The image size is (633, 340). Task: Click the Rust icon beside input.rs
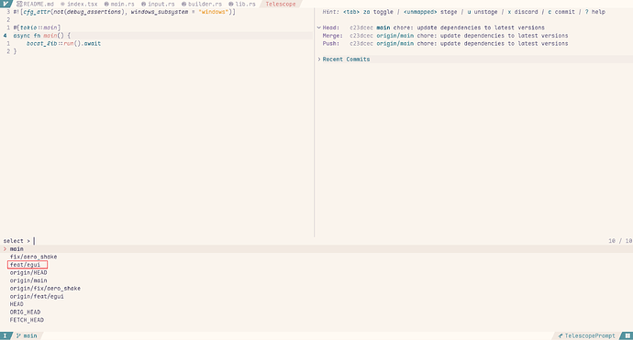pos(143,4)
